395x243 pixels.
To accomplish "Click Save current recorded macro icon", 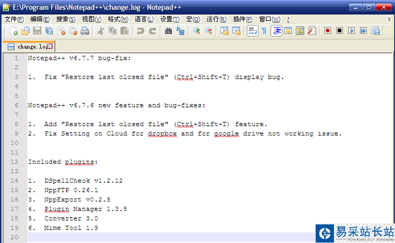I will pyautogui.click(x=375, y=31).
